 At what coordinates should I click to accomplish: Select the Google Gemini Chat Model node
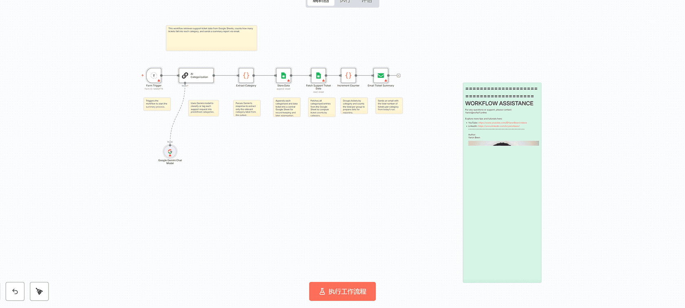coord(170,152)
